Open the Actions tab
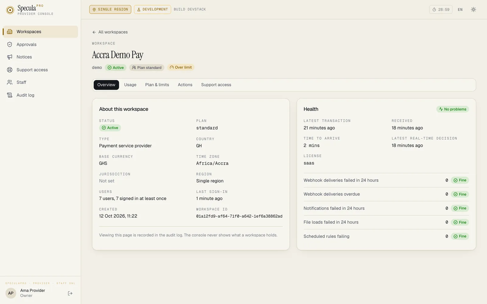The width and height of the screenshot is (487, 304). point(185,85)
